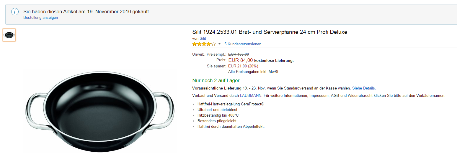Image resolution: width=457 pixels, height=164 pixels.
Task: Click the star rating icons
Action: [204, 44]
